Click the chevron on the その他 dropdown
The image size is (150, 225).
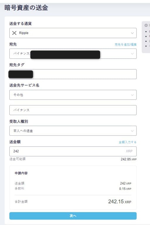132,95
